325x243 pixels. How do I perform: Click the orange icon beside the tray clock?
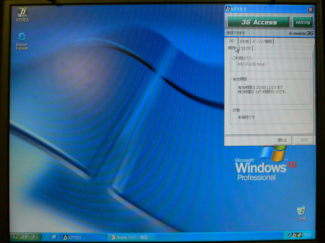299,235
